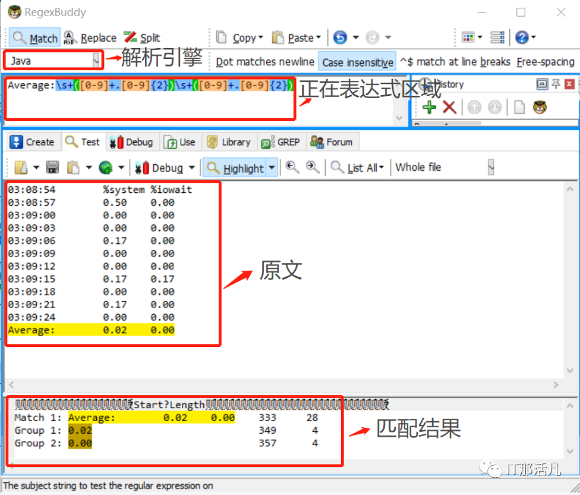Click the RegexBuddy owl icon in History

pos(540,107)
